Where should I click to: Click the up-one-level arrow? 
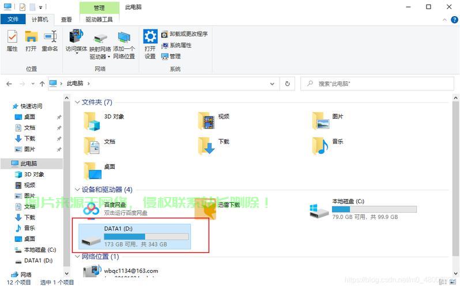coord(42,84)
